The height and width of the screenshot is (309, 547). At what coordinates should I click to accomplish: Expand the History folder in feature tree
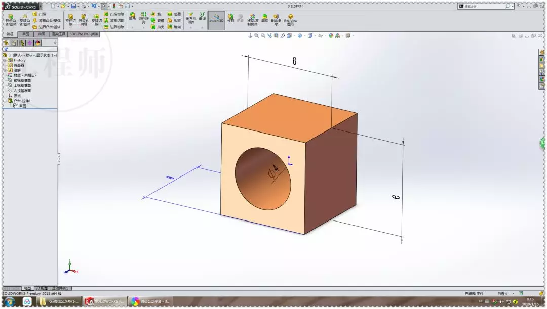(5, 60)
